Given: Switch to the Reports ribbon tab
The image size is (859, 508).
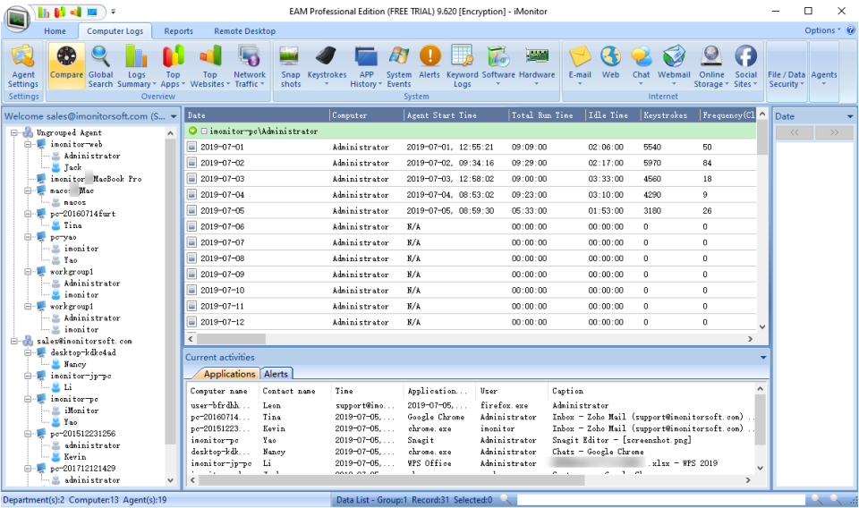Looking at the screenshot, I should tap(178, 31).
